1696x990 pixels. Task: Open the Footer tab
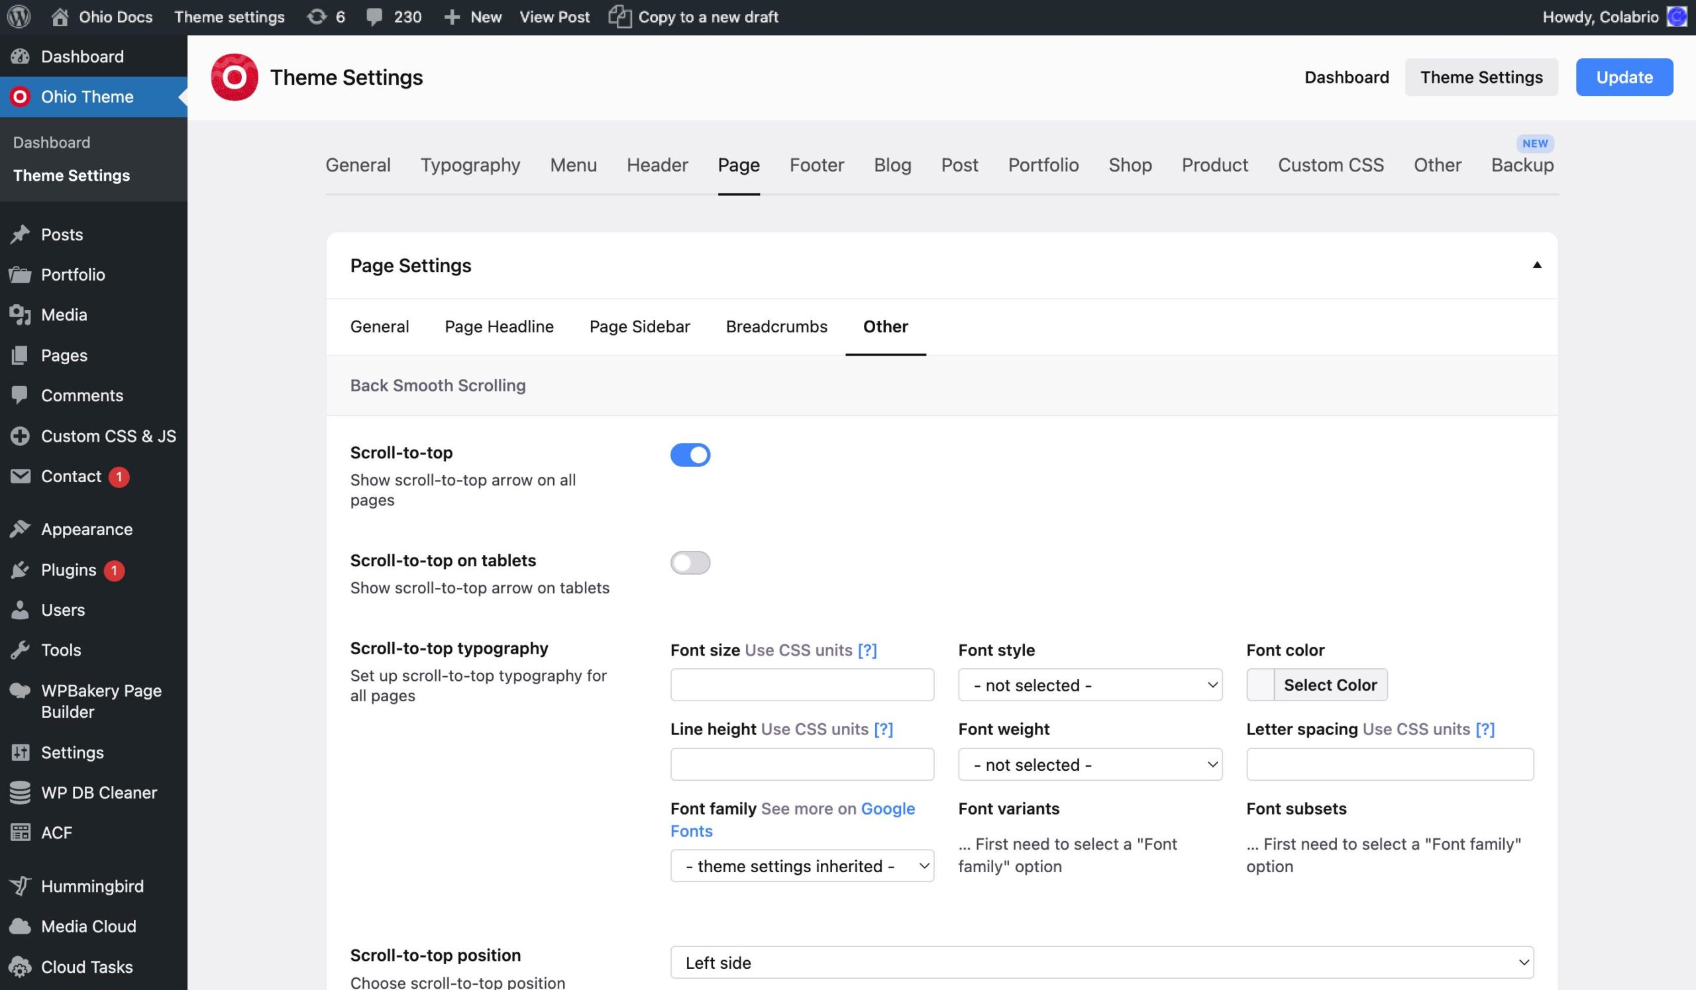pyautogui.click(x=816, y=165)
